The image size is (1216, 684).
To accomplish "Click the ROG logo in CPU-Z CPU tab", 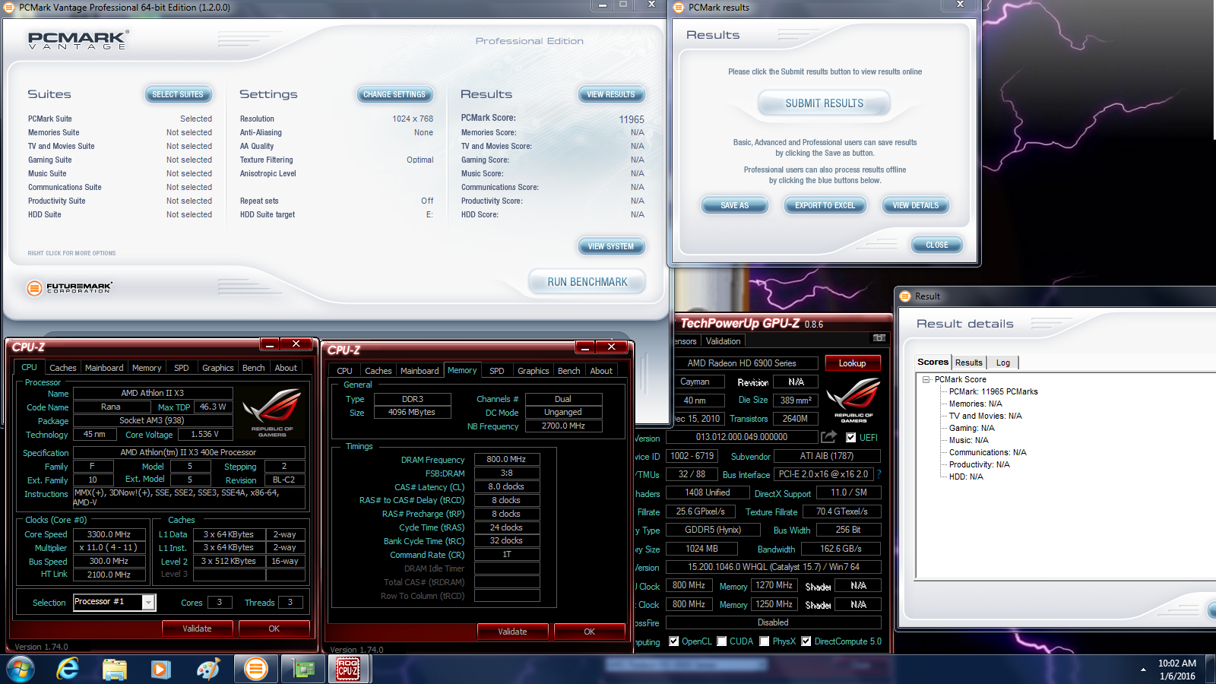I will [272, 413].
